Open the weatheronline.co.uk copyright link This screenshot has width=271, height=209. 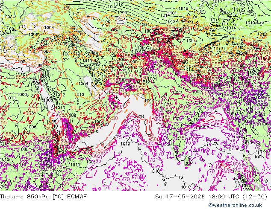click(235, 205)
